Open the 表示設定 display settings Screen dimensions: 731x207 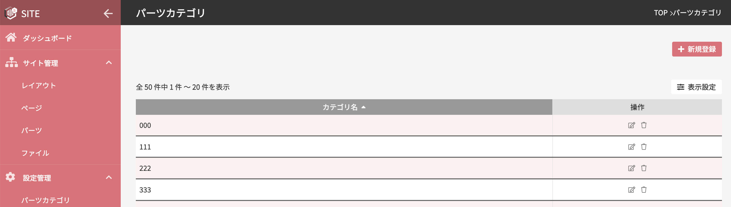pyautogui.click(x=696, y=87)
